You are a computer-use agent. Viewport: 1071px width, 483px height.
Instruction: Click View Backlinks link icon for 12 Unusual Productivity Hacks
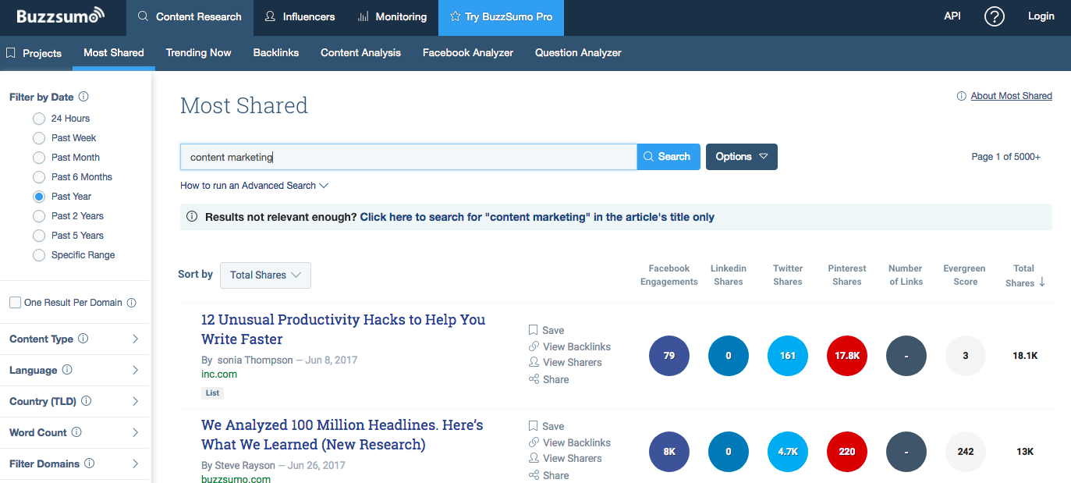534,346
